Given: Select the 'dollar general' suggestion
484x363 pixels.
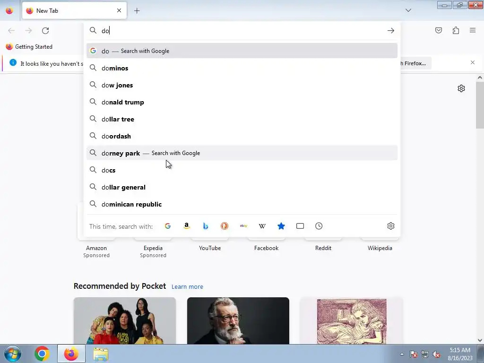Looking at the screenshot, I should (x=242, y=187).
